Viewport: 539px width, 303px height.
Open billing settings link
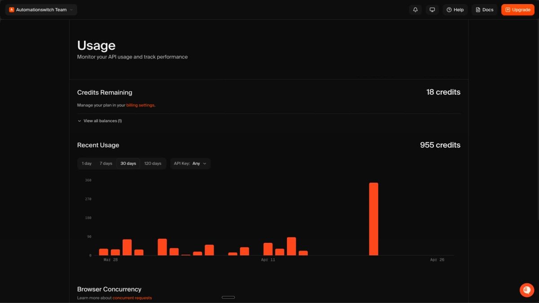click(x=140, y=105)
